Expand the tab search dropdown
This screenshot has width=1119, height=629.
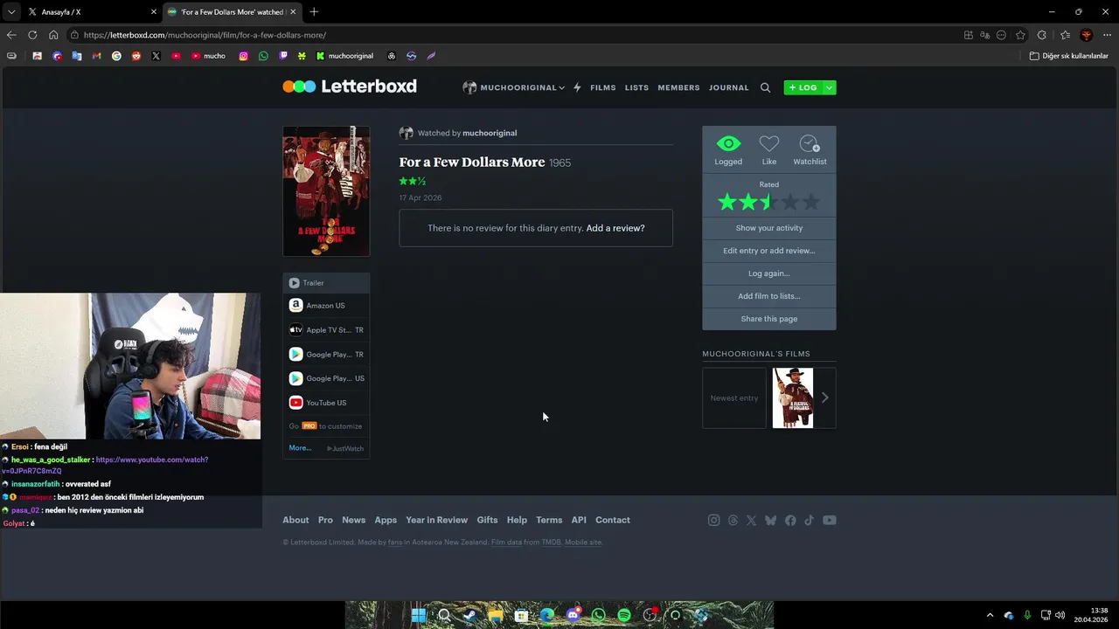[x=10, y=12]
